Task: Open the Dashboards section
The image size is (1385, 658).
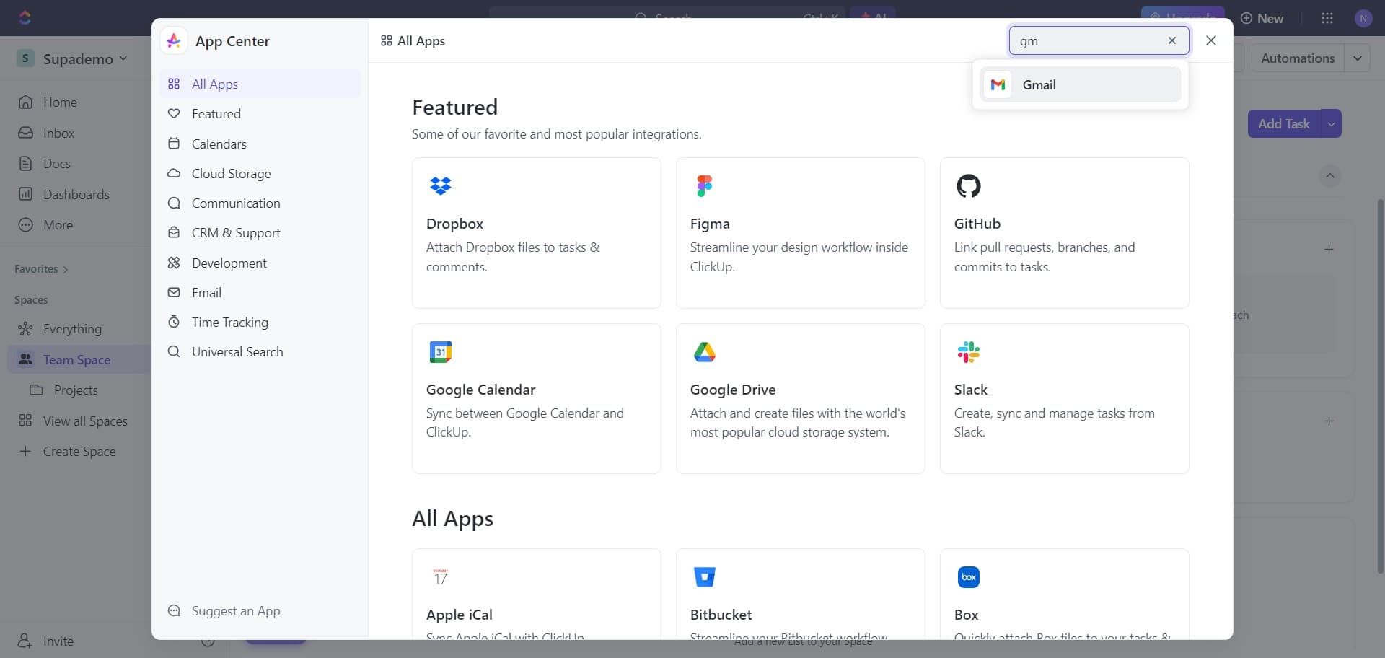Action: click(76, 194)
